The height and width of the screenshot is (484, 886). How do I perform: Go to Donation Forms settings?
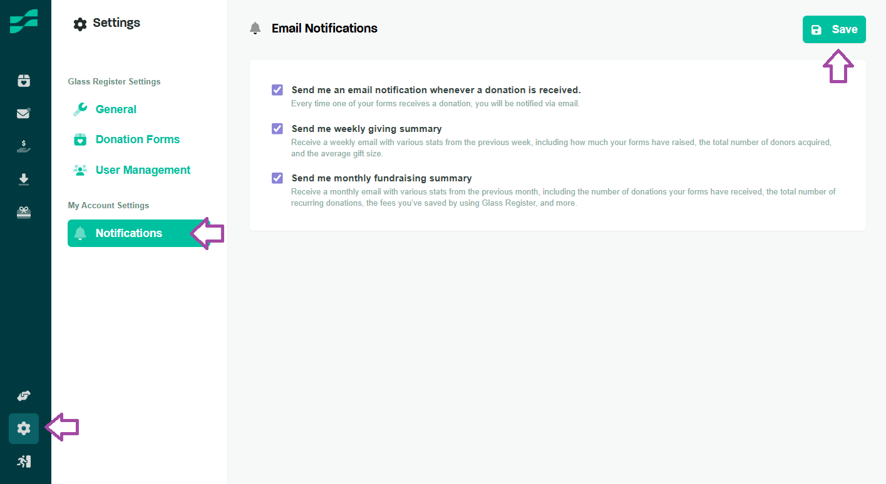(x=137, y=139)
